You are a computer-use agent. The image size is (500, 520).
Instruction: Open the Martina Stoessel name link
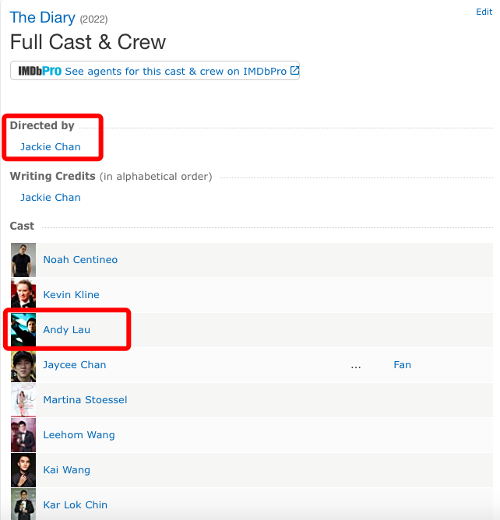[85, 399]
